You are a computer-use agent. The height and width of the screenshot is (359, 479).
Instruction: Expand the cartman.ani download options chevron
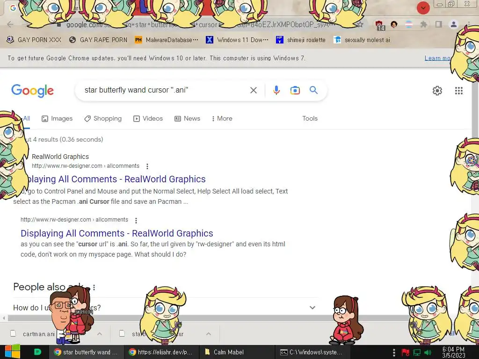tap(100, 334)
